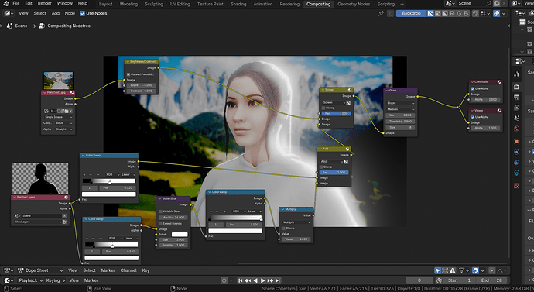Toggle Use Alpha in the Composite node
Image resolution: width=534 pixels, height=292 pixels.
(x=473, y=88)
